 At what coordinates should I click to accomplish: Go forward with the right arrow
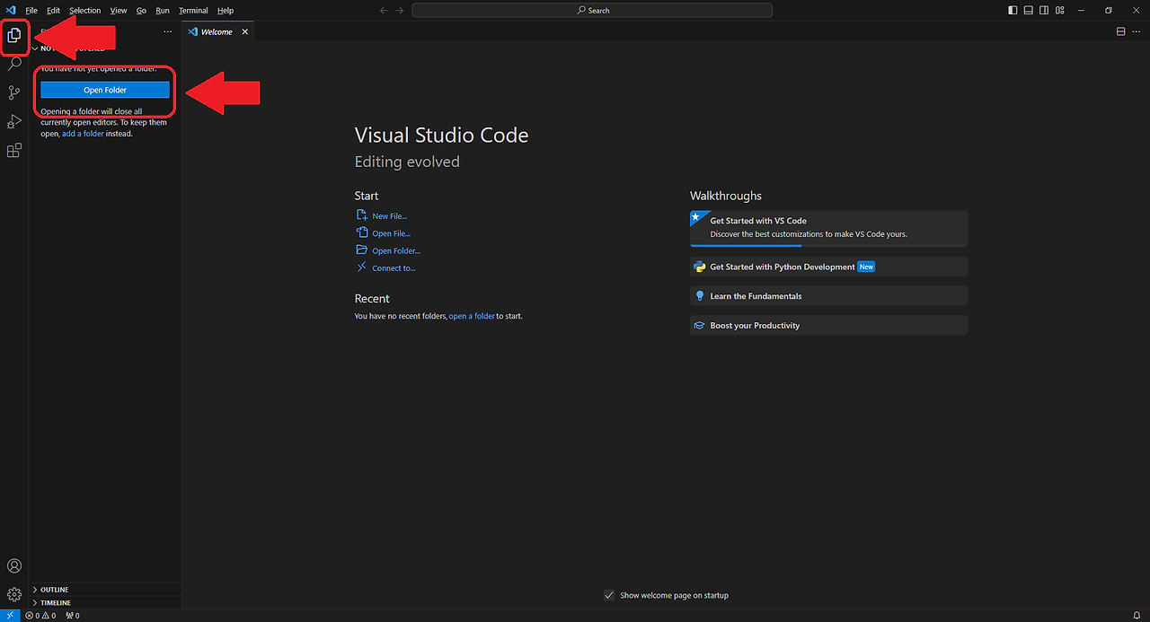(401, 10)
